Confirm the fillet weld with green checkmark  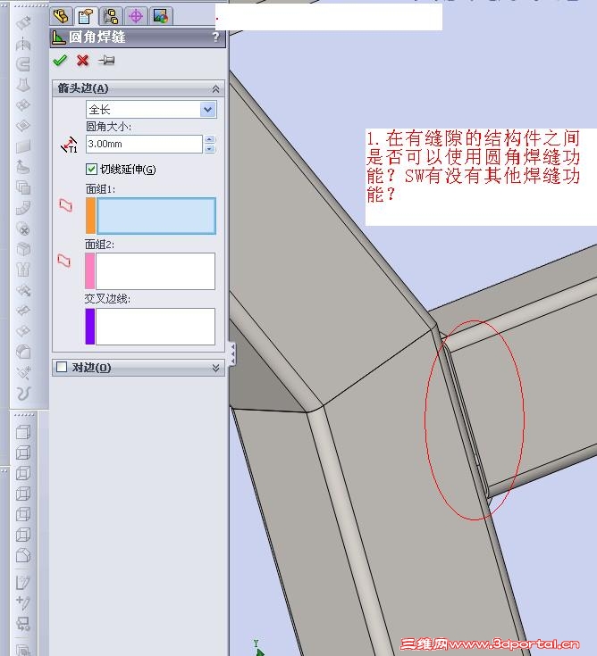click(61, 61)
